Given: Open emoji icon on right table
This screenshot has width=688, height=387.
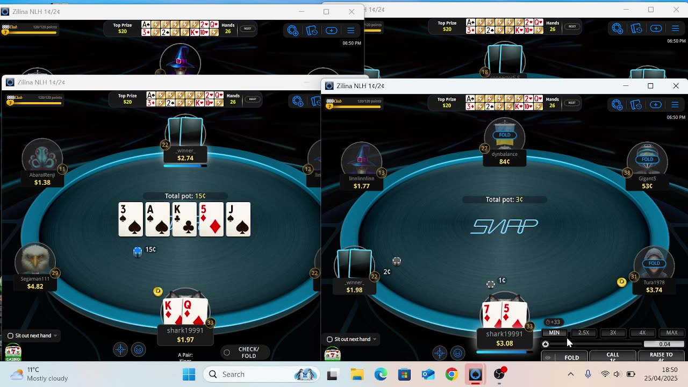Looking at the screenshot, I should 457,353.
